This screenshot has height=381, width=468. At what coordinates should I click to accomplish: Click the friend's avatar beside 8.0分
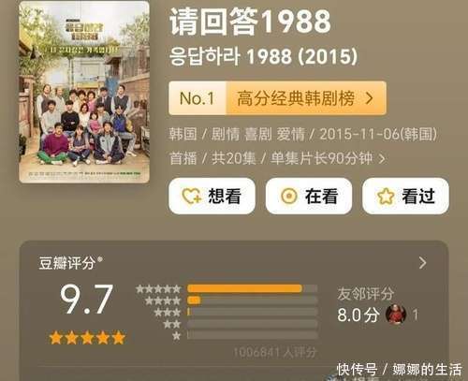tap(396, 315)
